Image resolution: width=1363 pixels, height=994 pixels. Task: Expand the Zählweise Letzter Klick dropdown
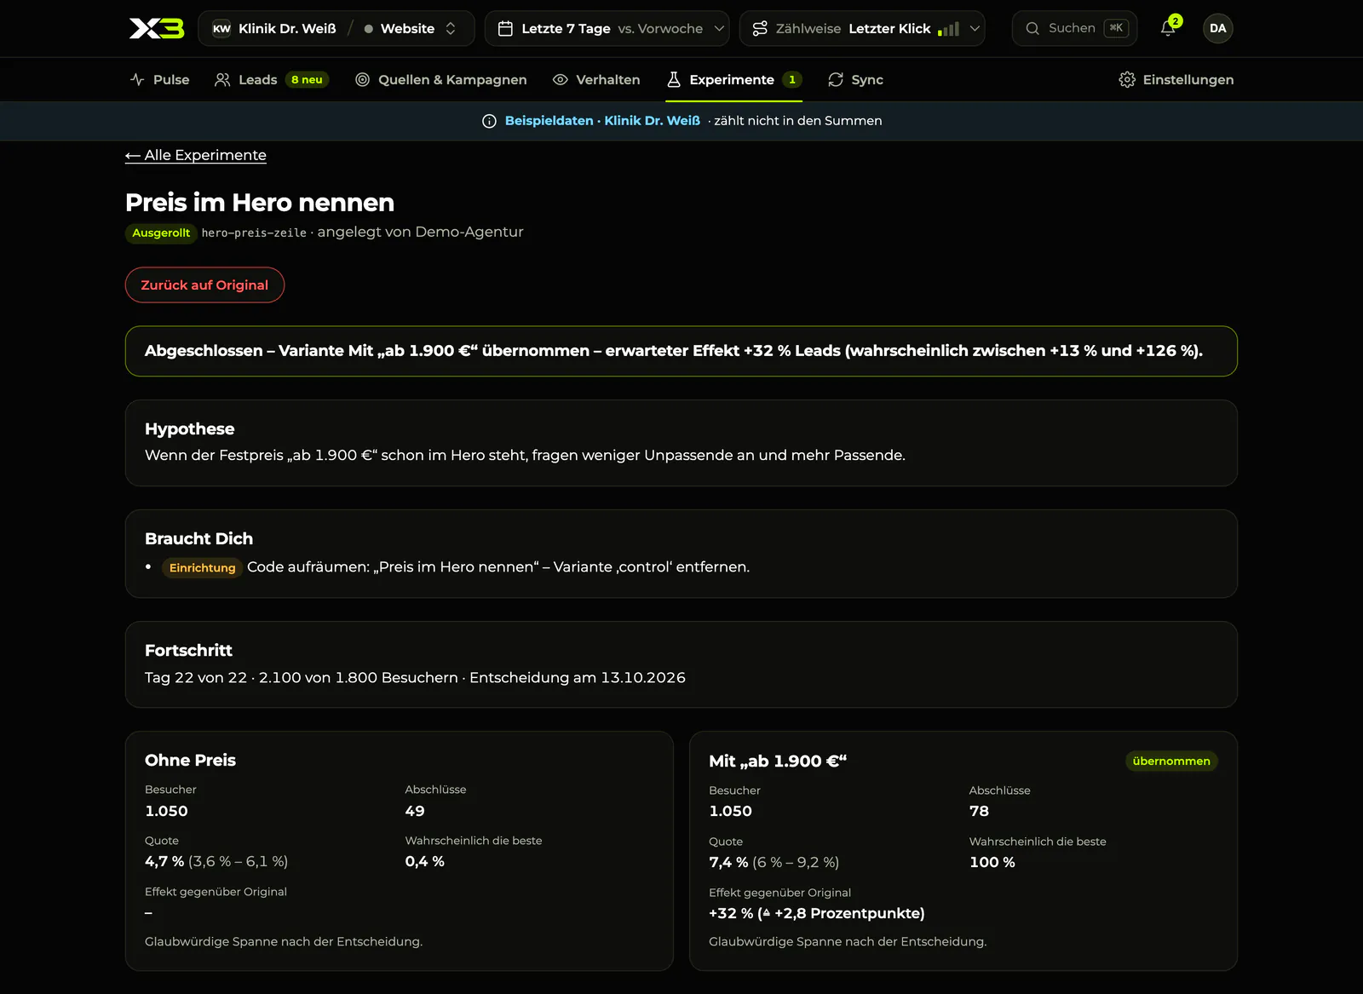click(862, 28)
